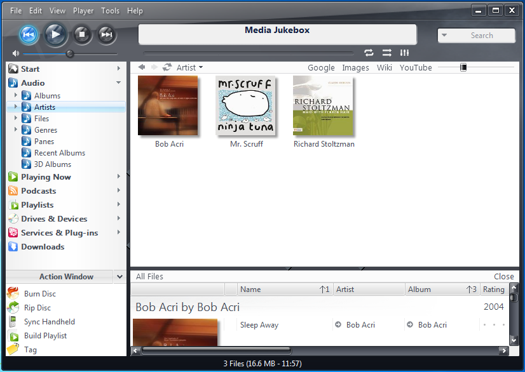Enable shuffle playback

tap(388, 53)
